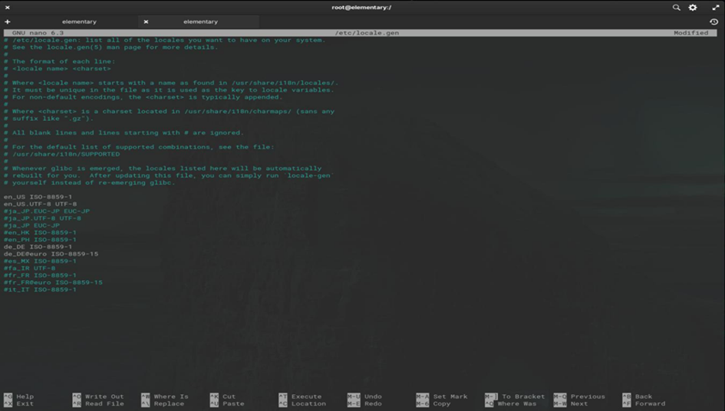Viewport: 725px width, 411px height.
Task: Click the Execute shortcut in nano footer
Action: pyautogui.click(x=306, y=396)
